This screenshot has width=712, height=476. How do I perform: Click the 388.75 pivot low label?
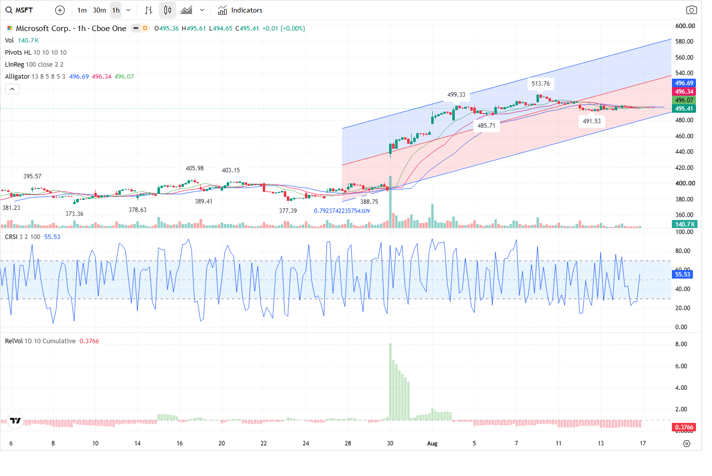[x=369, y=202]
